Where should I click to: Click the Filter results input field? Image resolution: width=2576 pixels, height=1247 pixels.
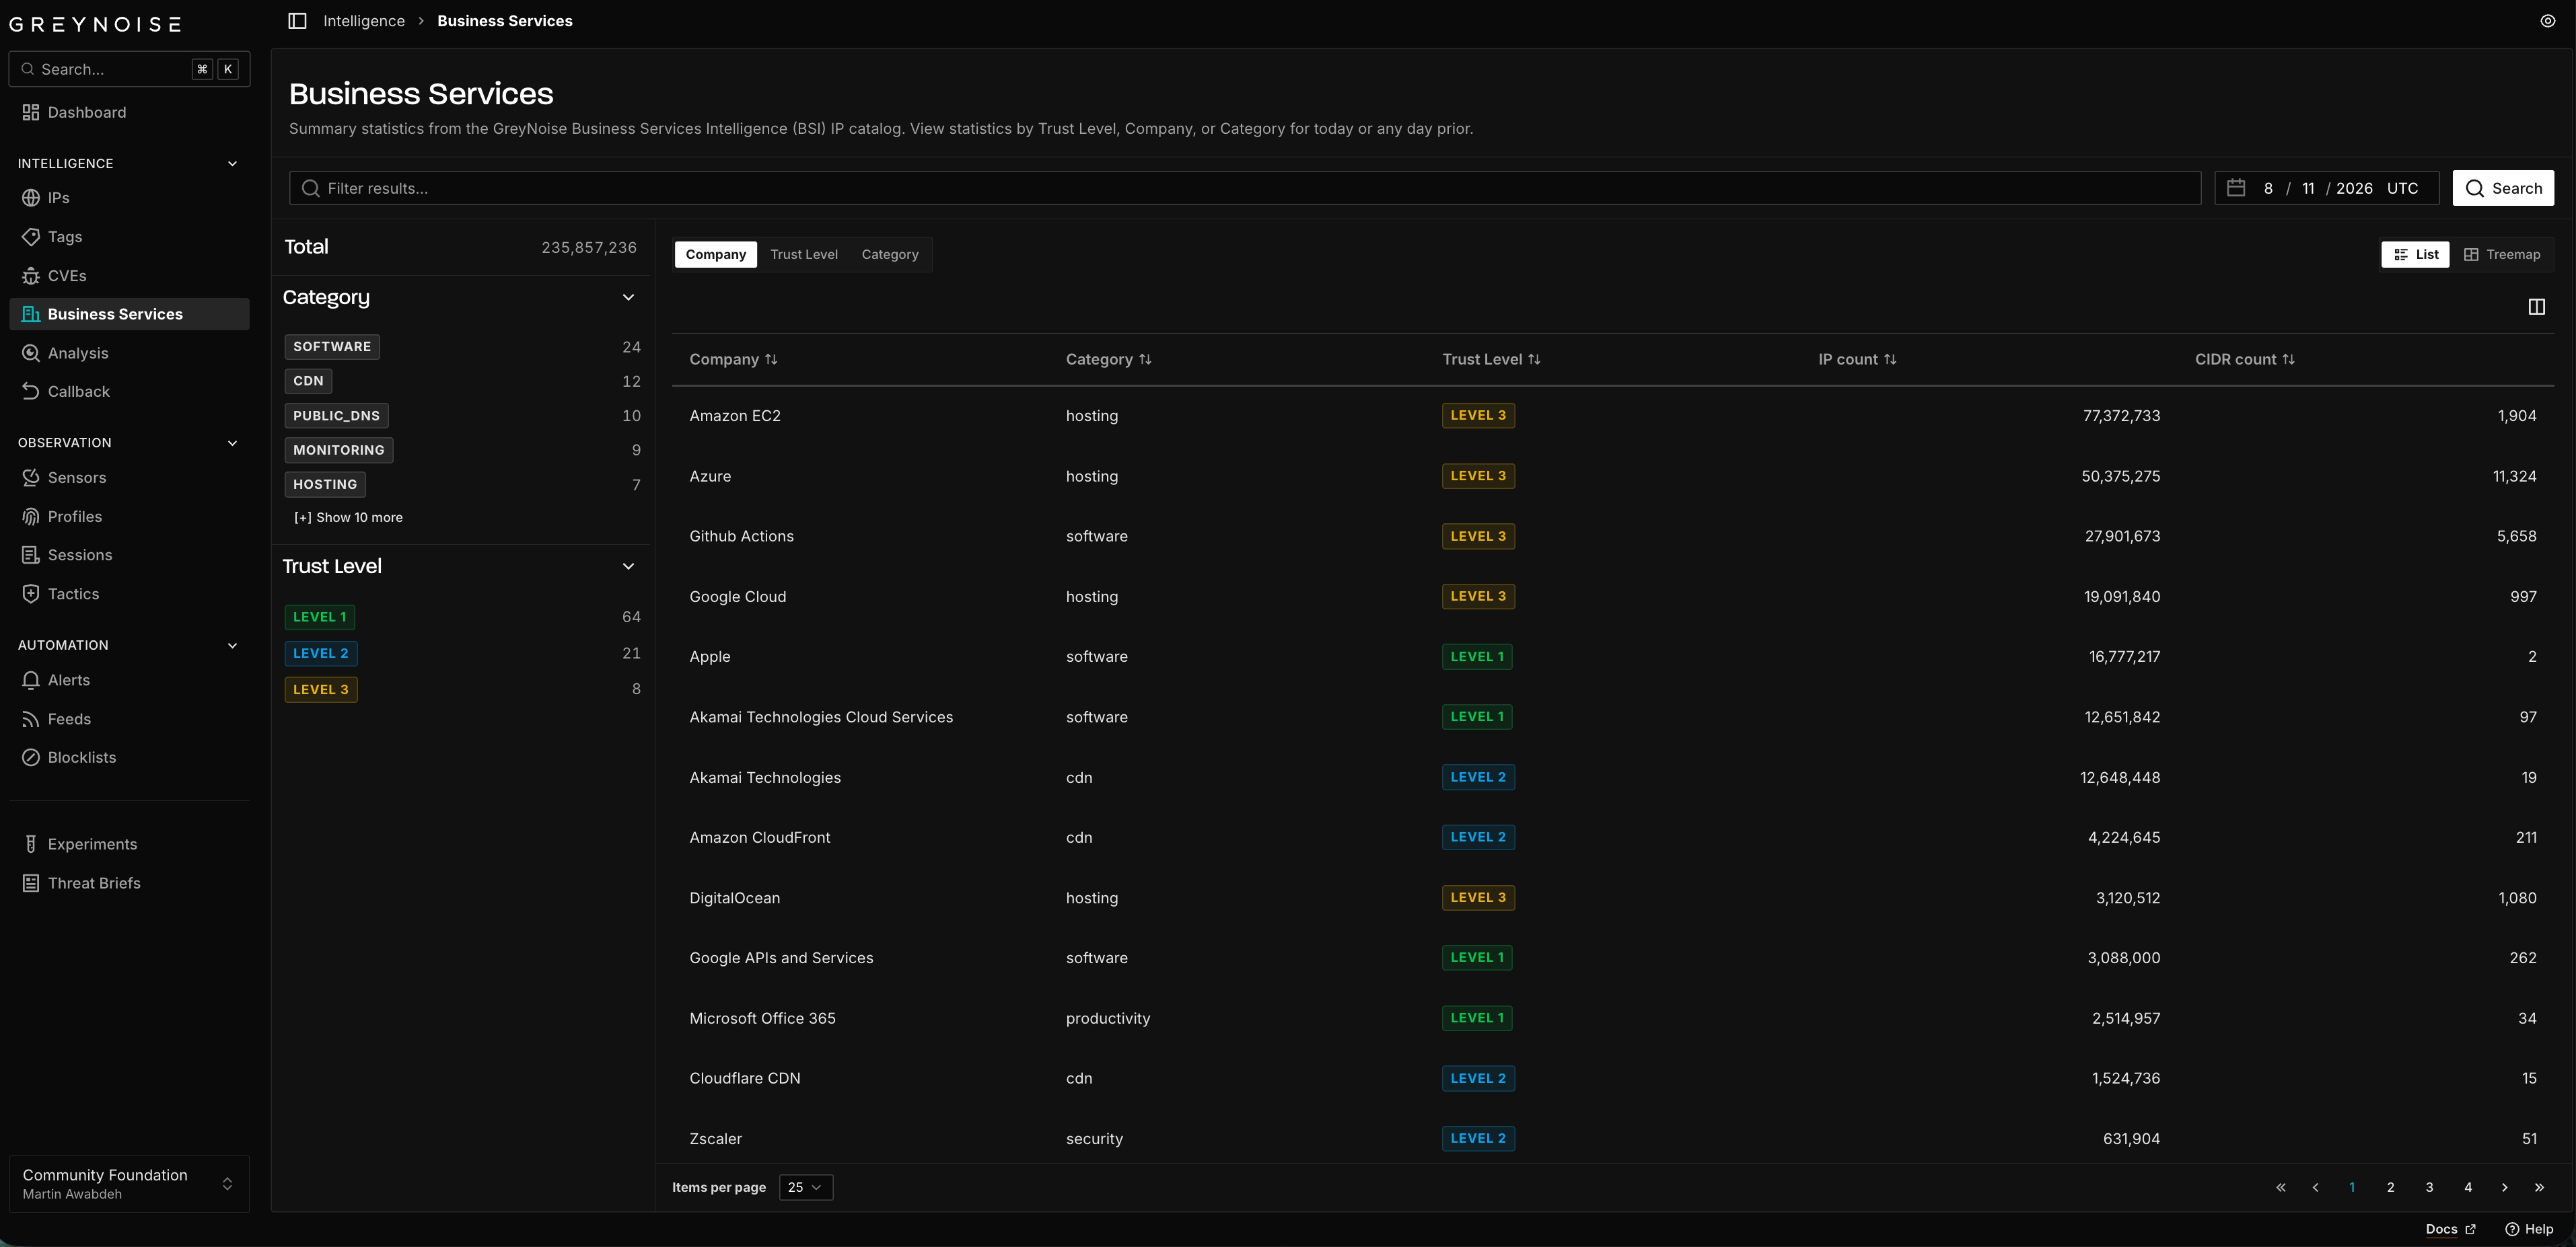point(1245,188)
